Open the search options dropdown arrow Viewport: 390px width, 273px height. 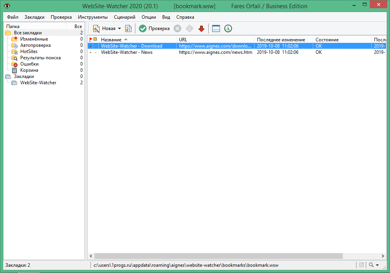(x=377, y=265)
